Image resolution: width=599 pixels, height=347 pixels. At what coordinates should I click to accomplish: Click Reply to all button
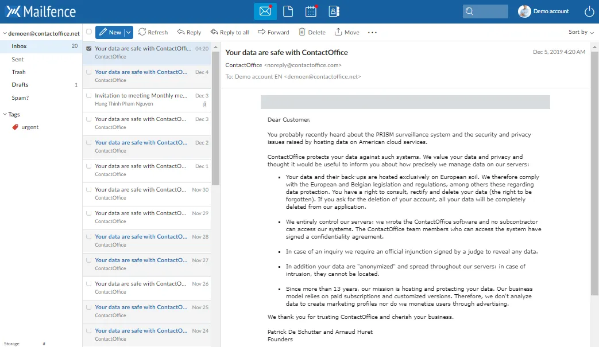(230, 33)
